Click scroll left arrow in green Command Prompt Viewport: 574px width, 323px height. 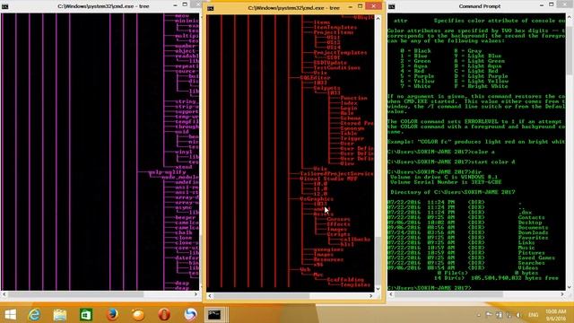pos(391,294)
